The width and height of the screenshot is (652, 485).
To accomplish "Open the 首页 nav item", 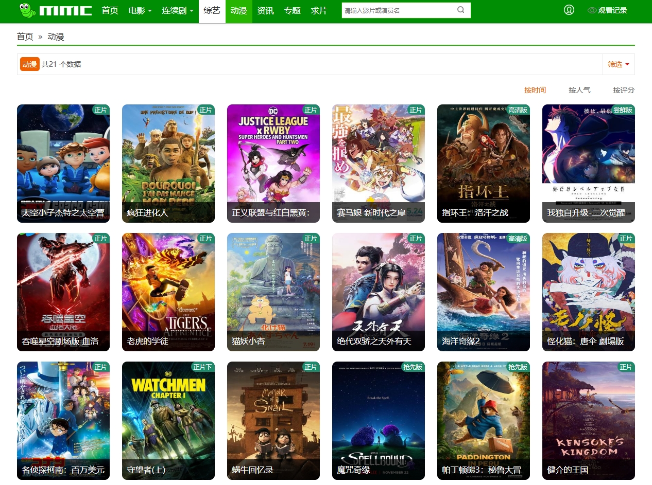I will pyautogui.click(x=110, y=10).
